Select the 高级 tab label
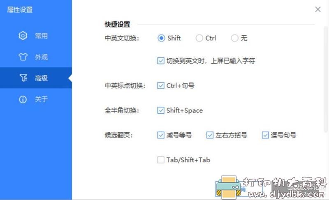The width and height of the screenshot is (329, 200). click(x=42, y=78)
